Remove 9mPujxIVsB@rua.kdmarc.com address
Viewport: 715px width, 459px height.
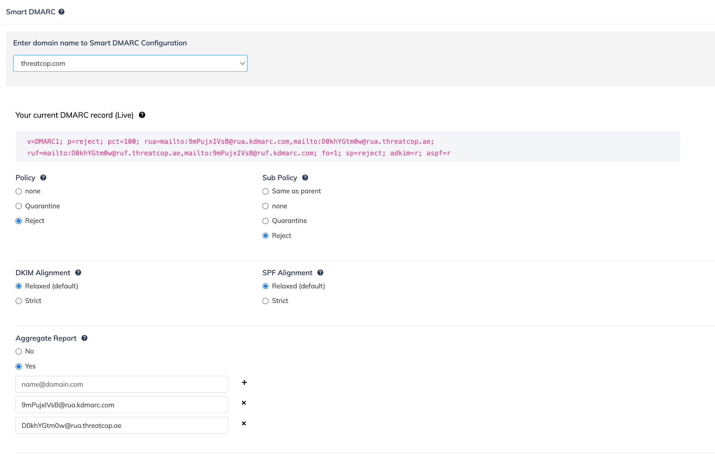pos(244,403)
